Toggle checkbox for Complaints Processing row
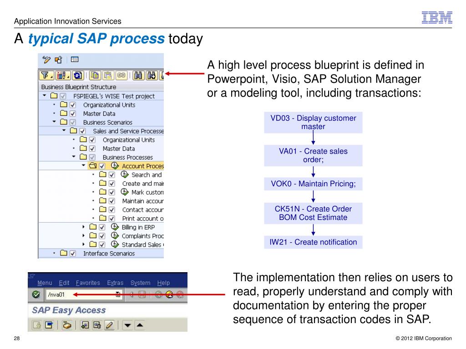This screenshot has height=349, width=466. 102,236
